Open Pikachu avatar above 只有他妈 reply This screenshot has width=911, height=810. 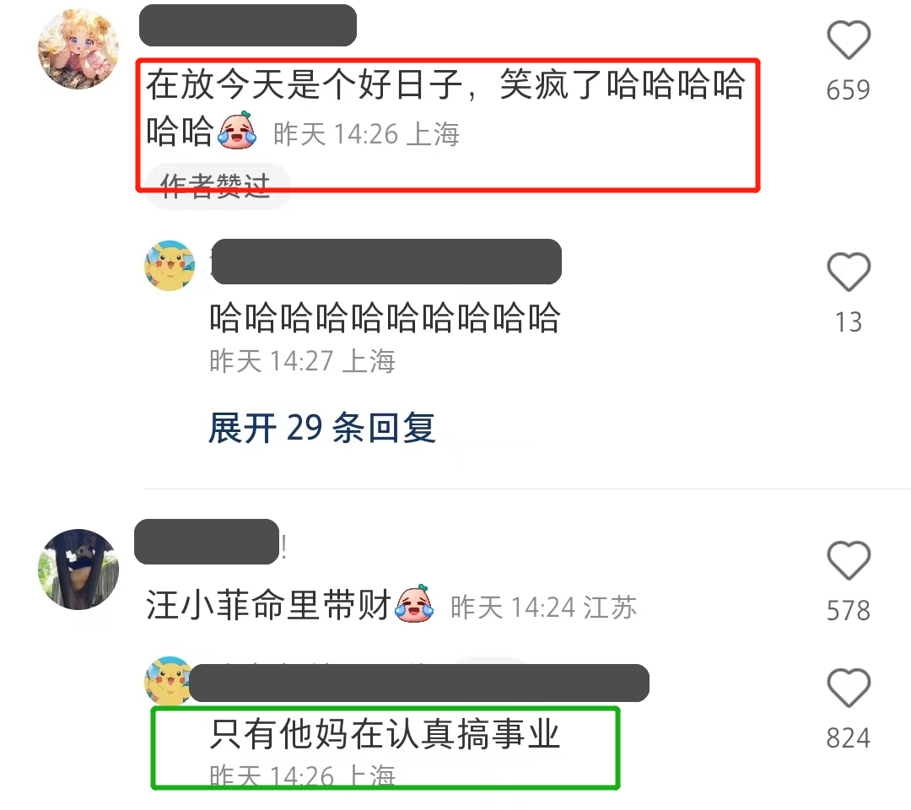click(168, 680)
